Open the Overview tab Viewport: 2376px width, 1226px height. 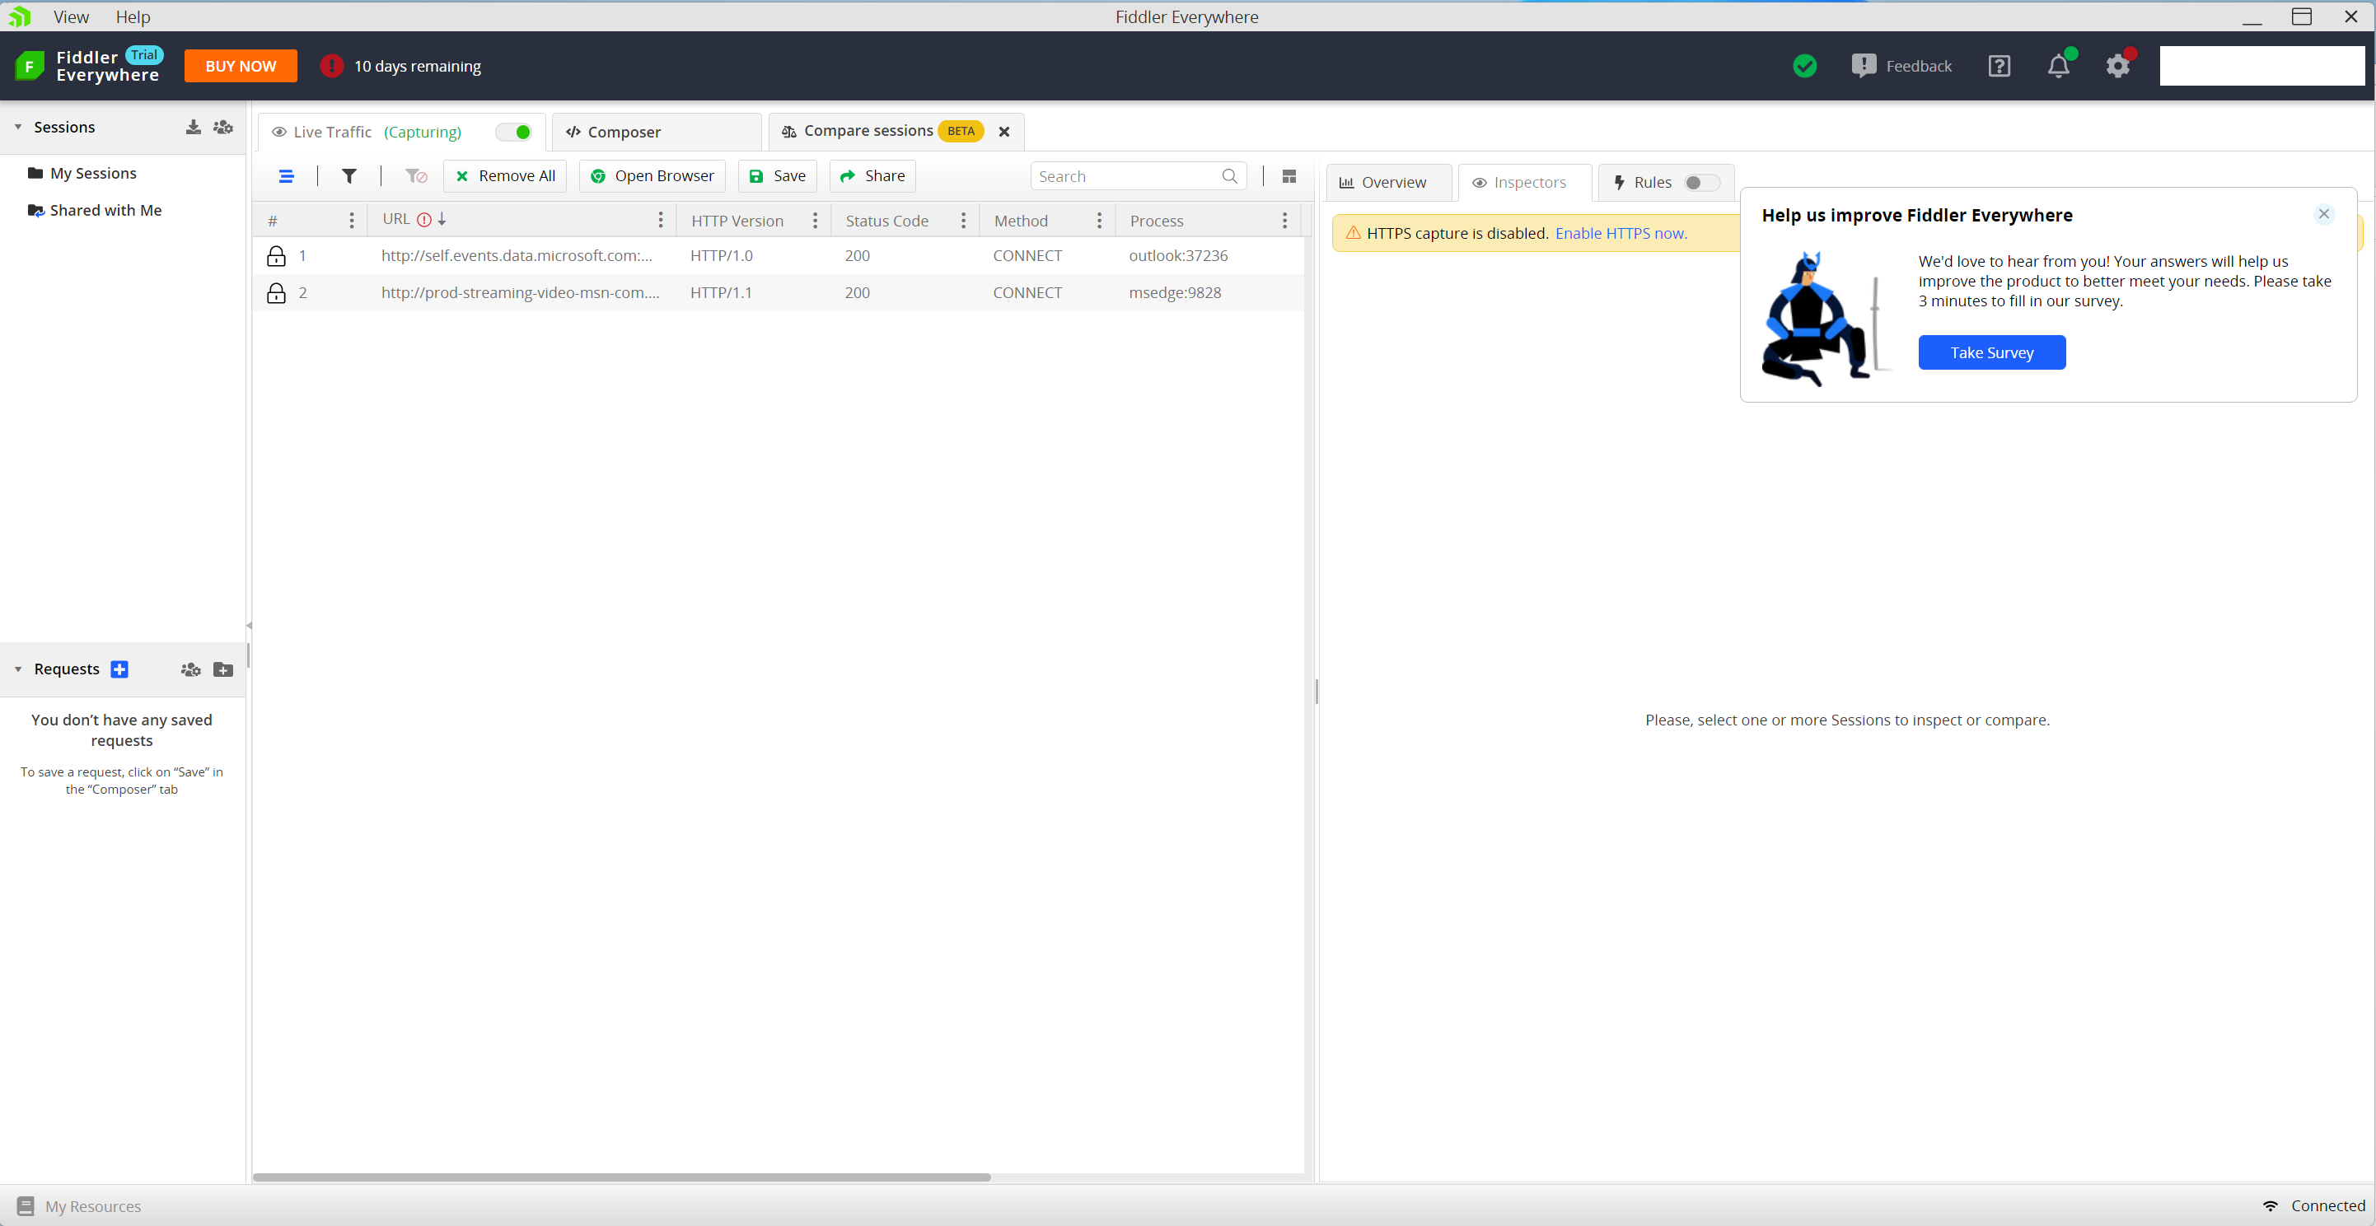pyautogui.click(x=1393, y=183)
